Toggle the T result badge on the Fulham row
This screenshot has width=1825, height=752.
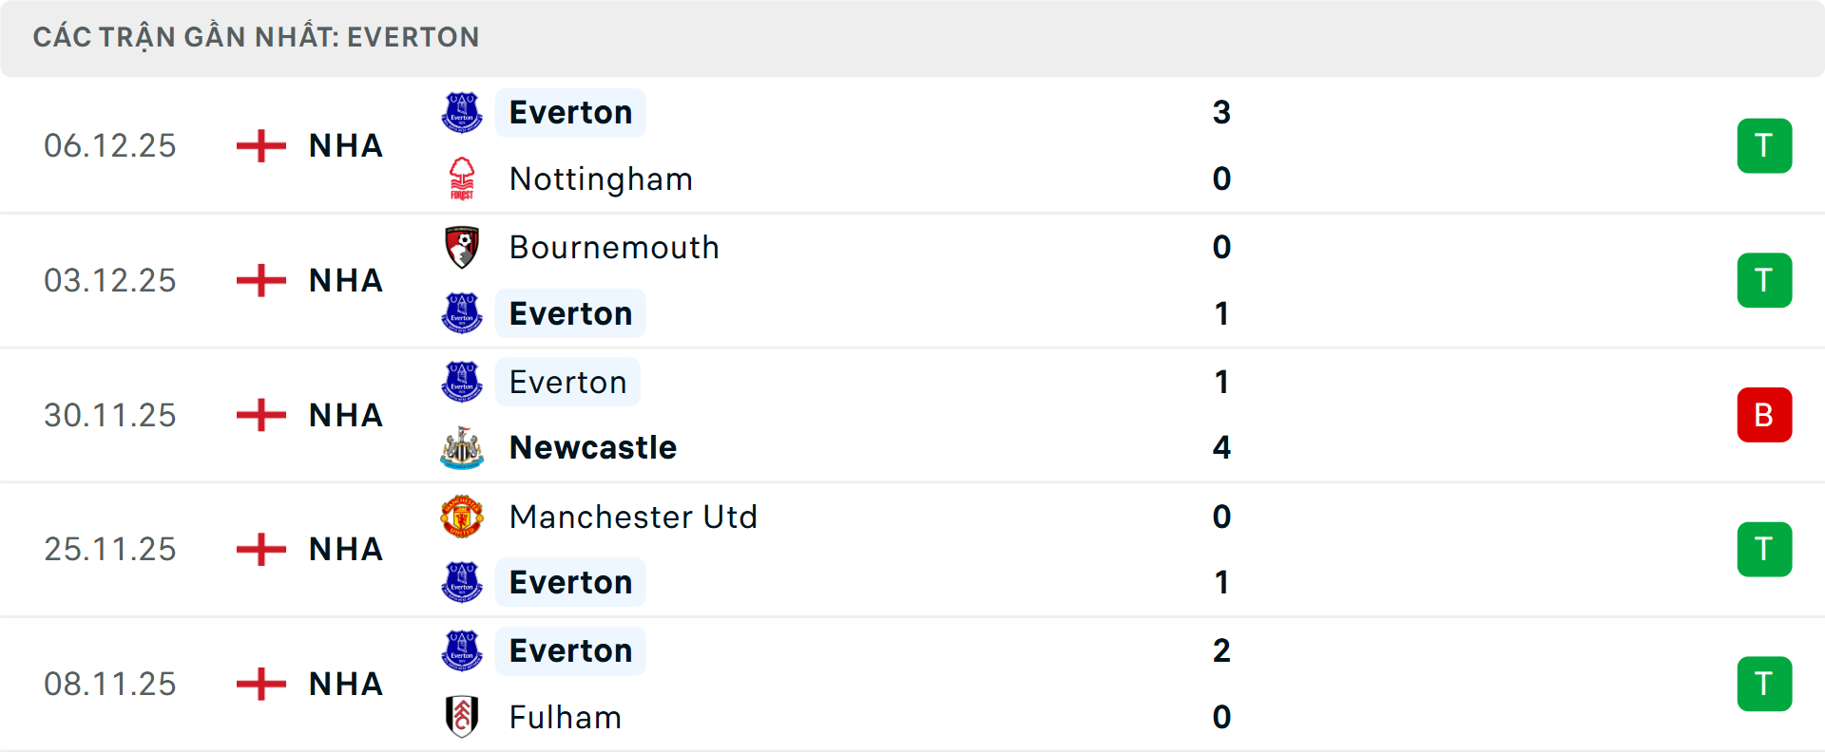[1765, 684]
